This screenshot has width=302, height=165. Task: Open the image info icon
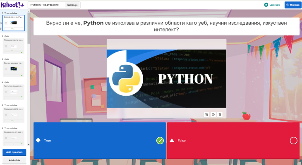pos(213,114)
